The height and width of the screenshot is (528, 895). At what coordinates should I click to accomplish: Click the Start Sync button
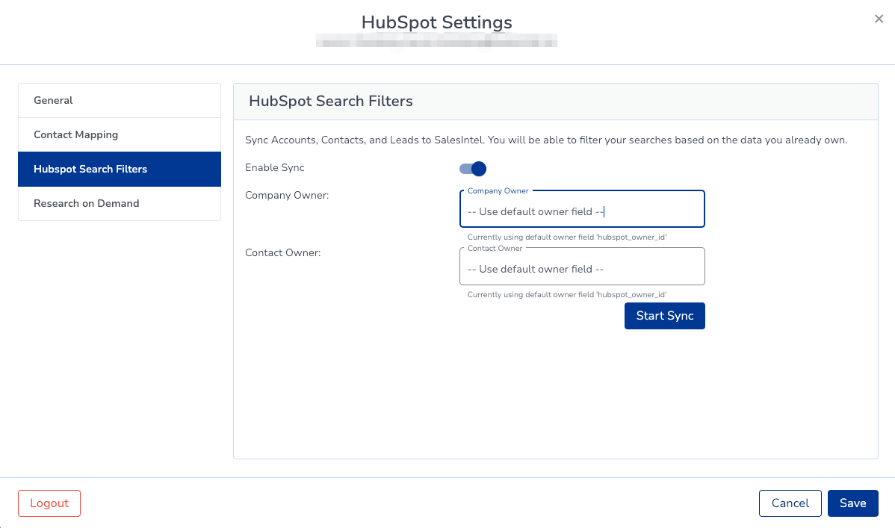tap(664, 316)
